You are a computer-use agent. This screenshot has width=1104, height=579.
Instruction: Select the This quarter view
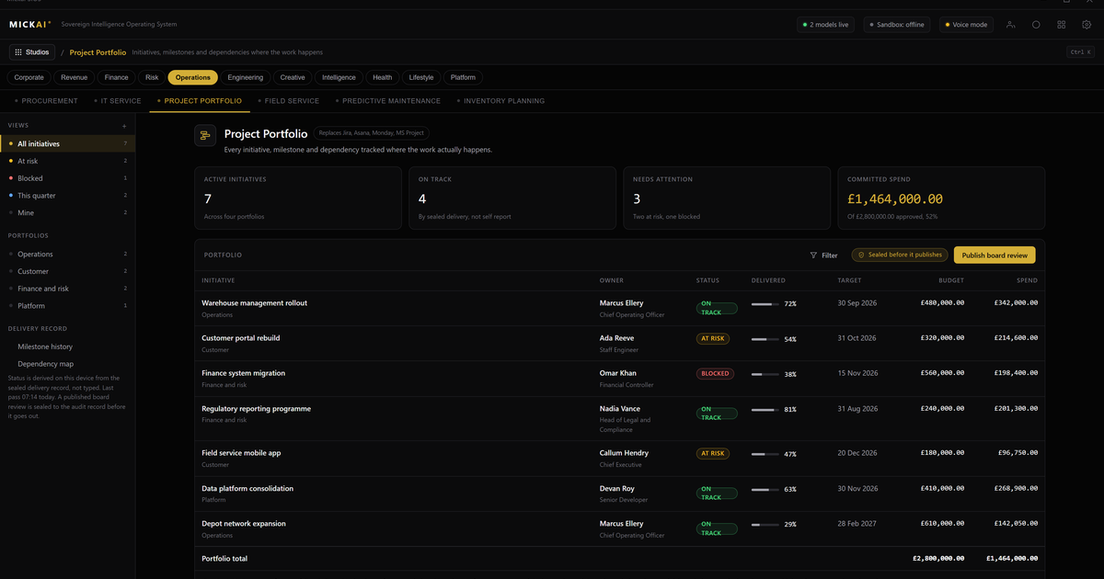[x=67, y=196]
